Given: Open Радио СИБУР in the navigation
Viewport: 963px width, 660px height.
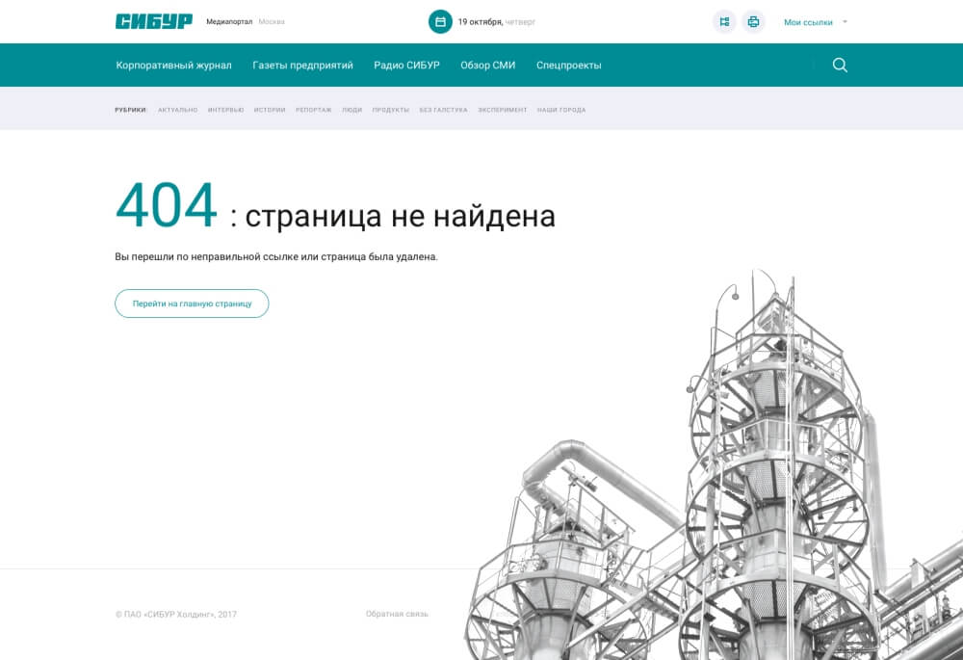Looking at the screenshot, I should point(406,66).
